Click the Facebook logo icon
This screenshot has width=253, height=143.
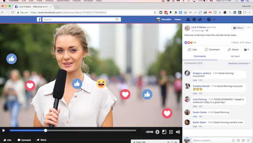tap(39, 20)
